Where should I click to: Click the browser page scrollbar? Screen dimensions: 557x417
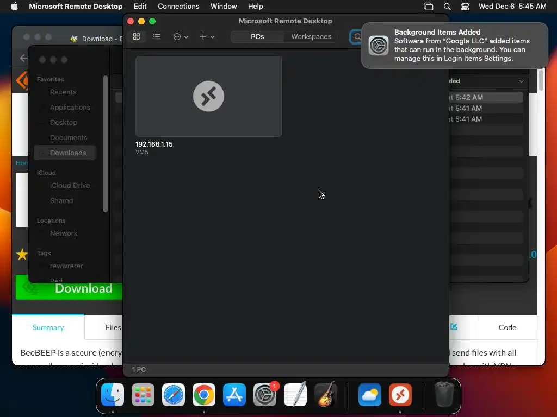(x=541, y=80)
